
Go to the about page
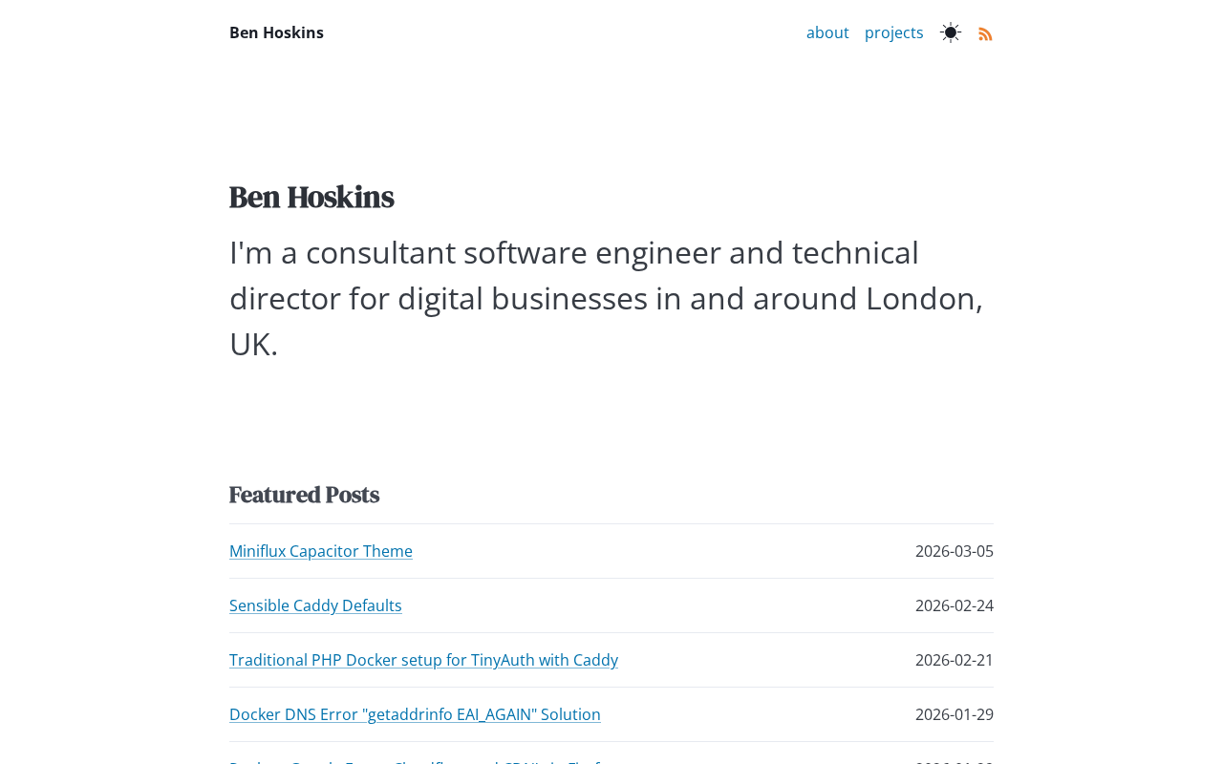point(827,32)
